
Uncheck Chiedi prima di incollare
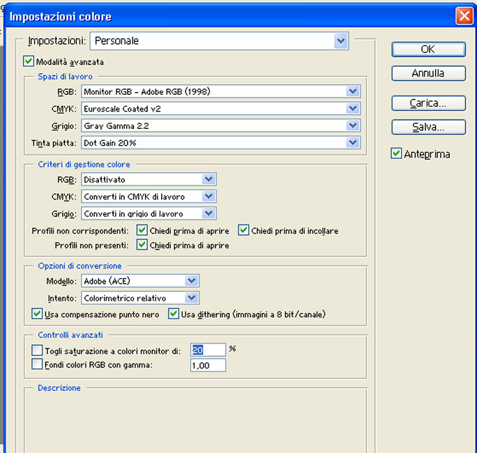point(243,230)
